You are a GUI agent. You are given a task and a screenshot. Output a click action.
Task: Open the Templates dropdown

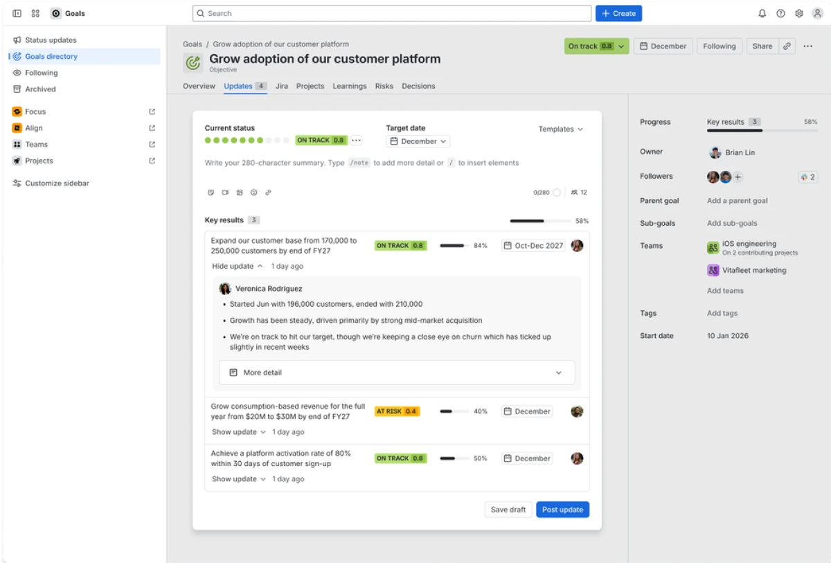[561, 129]
